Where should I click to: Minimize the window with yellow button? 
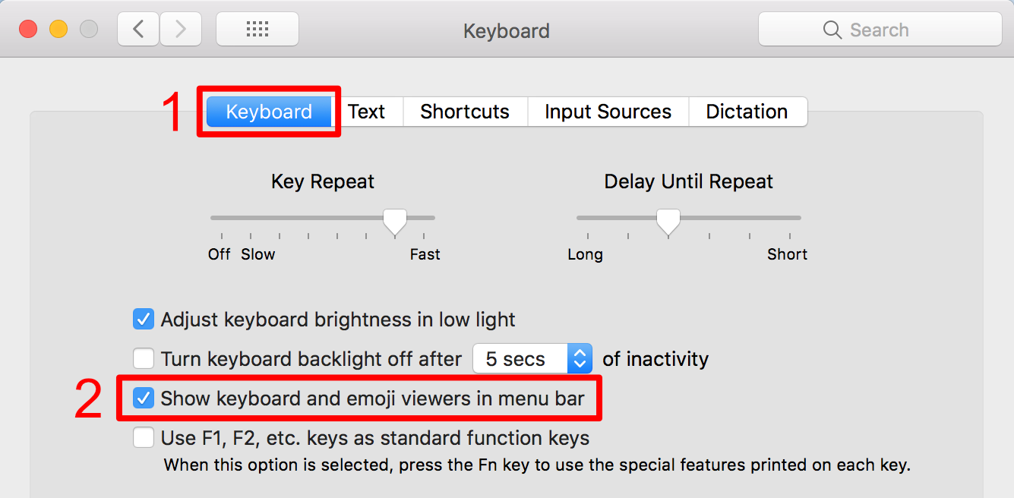pos(58,30)
